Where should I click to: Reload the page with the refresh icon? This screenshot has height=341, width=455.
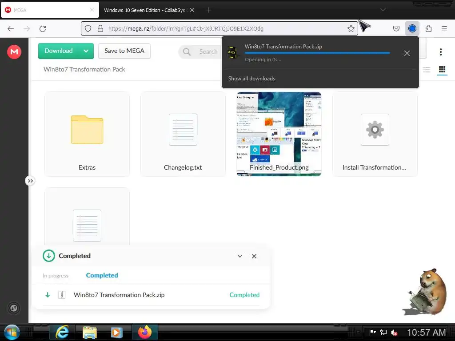43,29
